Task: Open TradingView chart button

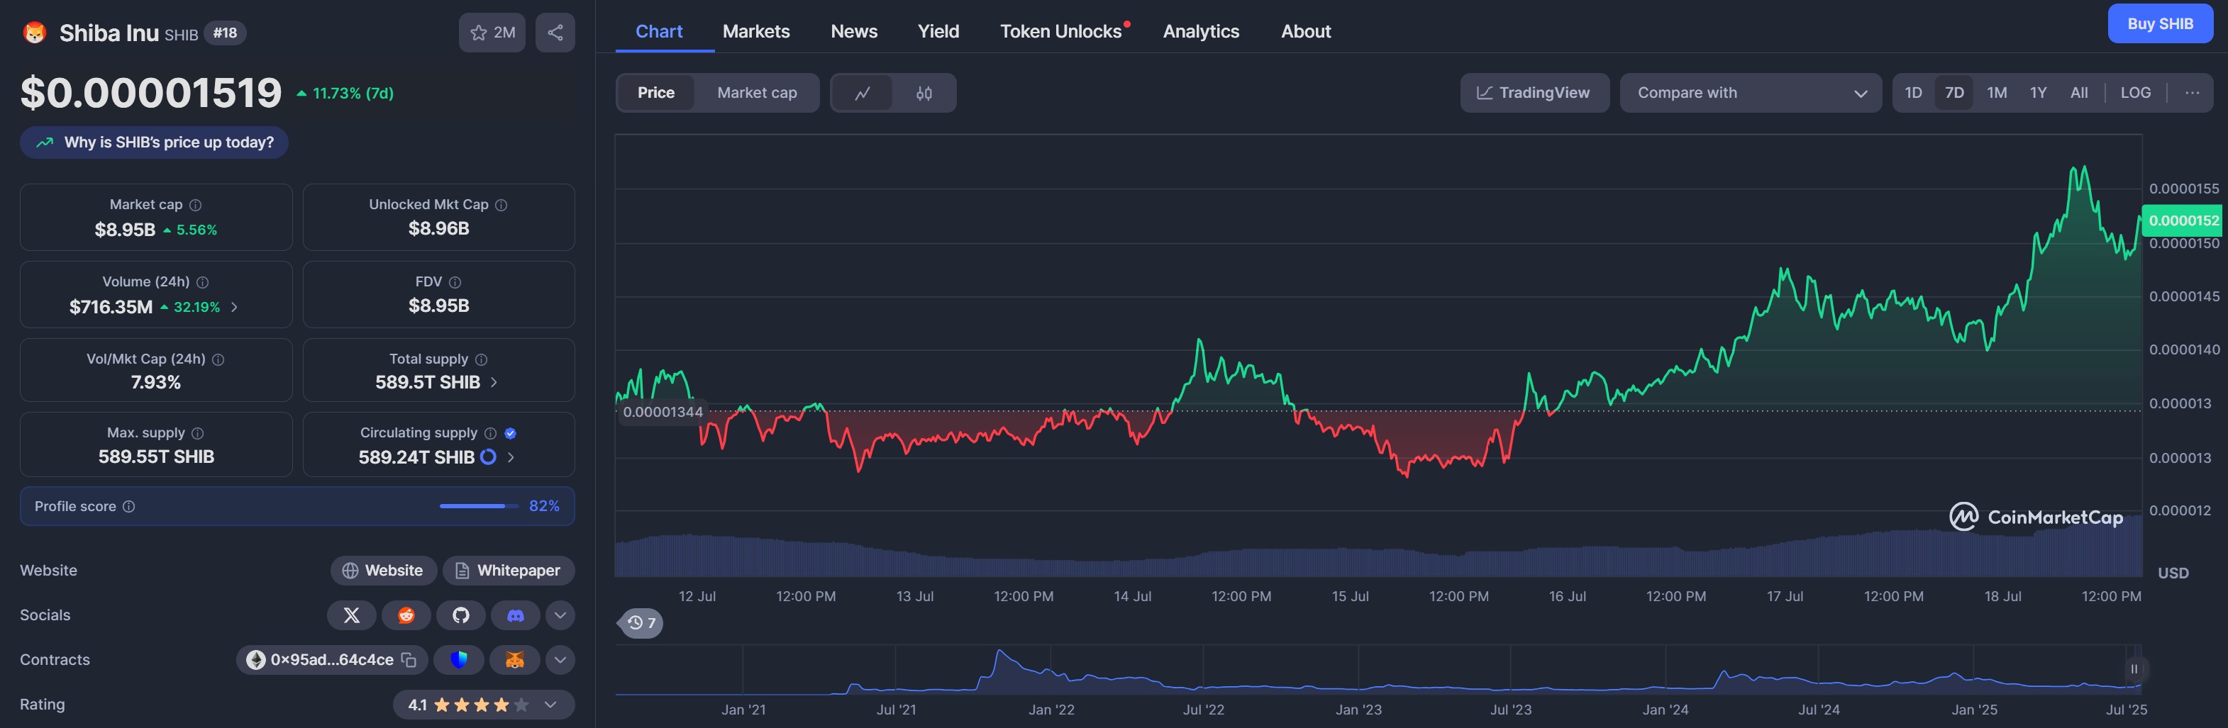Action: coord(1534,93)
